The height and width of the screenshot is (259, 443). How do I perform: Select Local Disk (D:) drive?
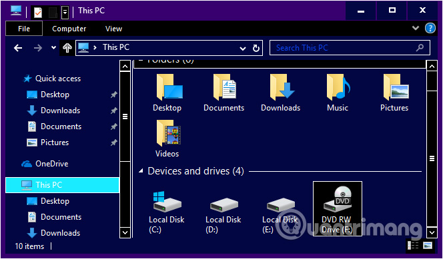(224, 216)
